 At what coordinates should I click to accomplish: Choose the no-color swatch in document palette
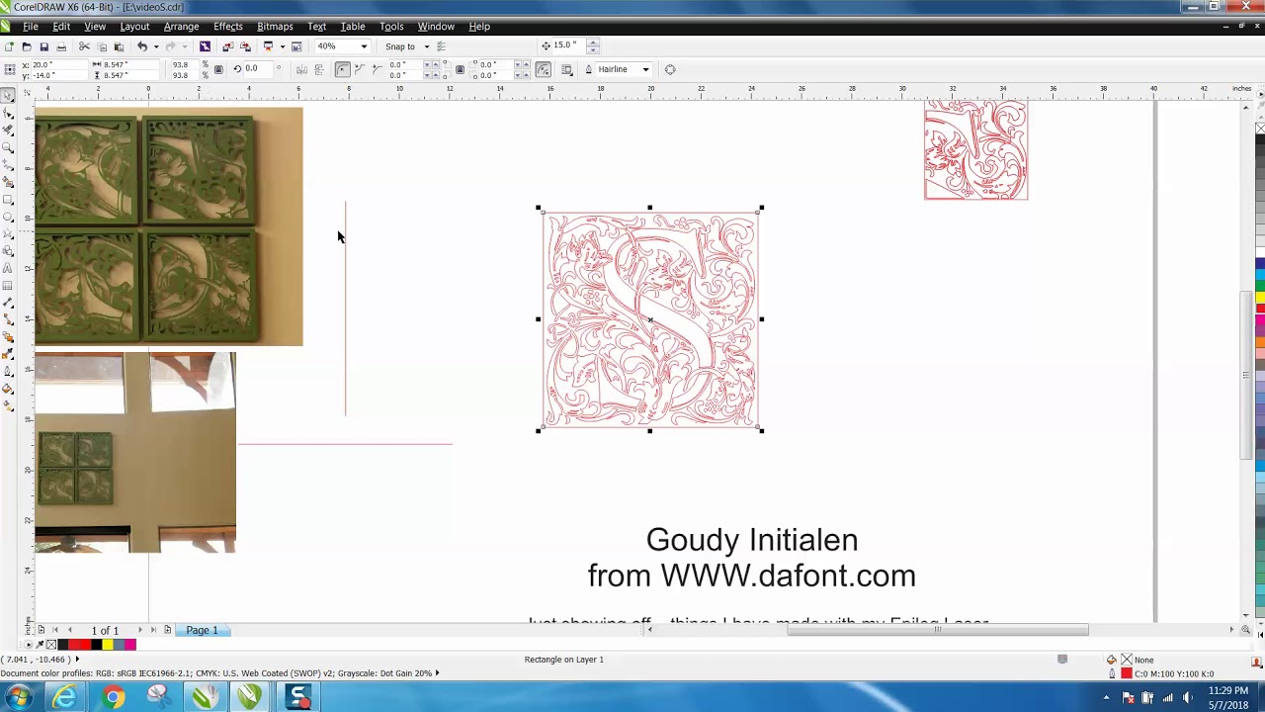(51, 645)
